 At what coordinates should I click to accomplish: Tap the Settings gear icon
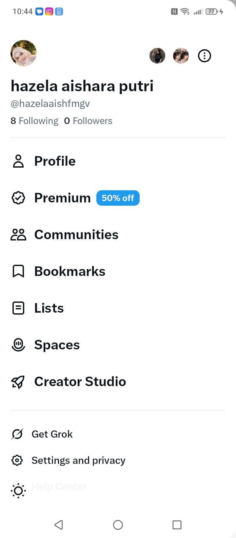pyautogui.click(x=17, y=460)
